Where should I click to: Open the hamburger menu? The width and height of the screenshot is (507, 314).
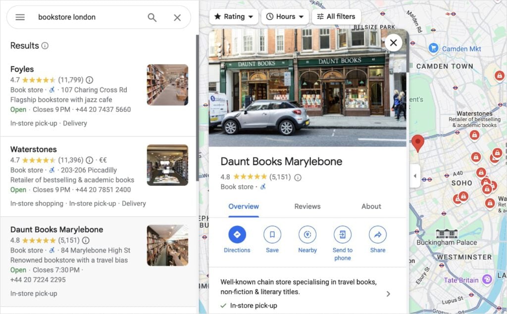(x=20, y=17)
